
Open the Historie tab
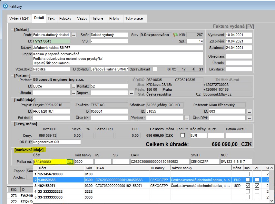tap(97, 19)
